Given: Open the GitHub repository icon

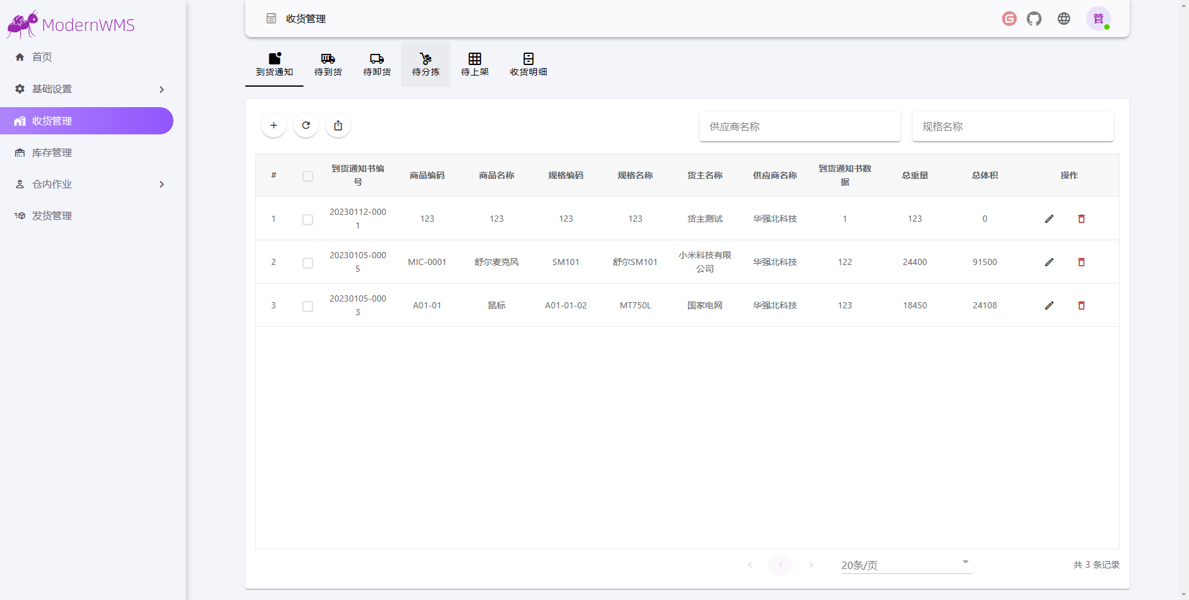Looking at the screenshot, I should (x=1034, y=19).
